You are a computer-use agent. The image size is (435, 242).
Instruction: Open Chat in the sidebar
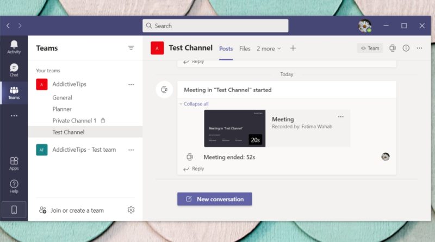[x=14, y=70]
